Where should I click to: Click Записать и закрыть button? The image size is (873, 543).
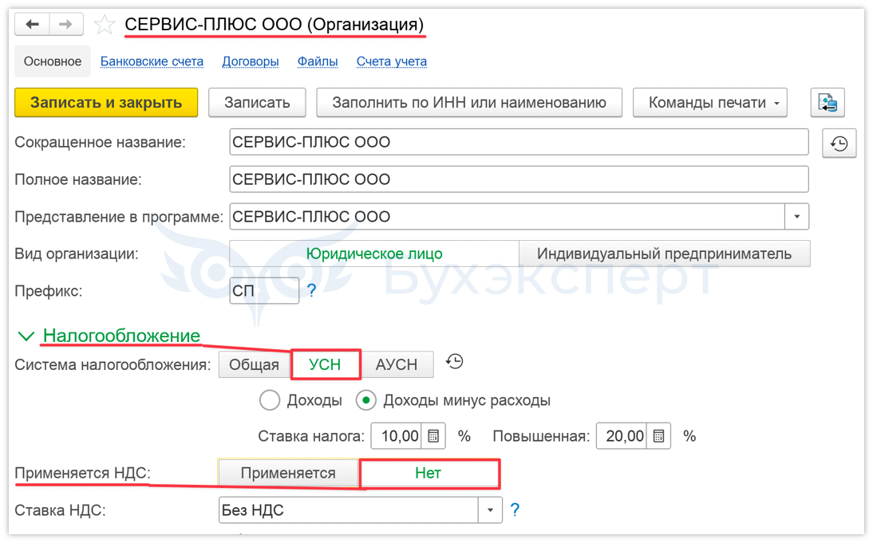coord(106,102)
